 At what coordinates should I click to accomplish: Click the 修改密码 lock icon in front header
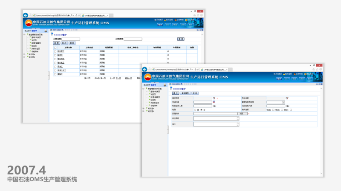[x=284, y=74]
